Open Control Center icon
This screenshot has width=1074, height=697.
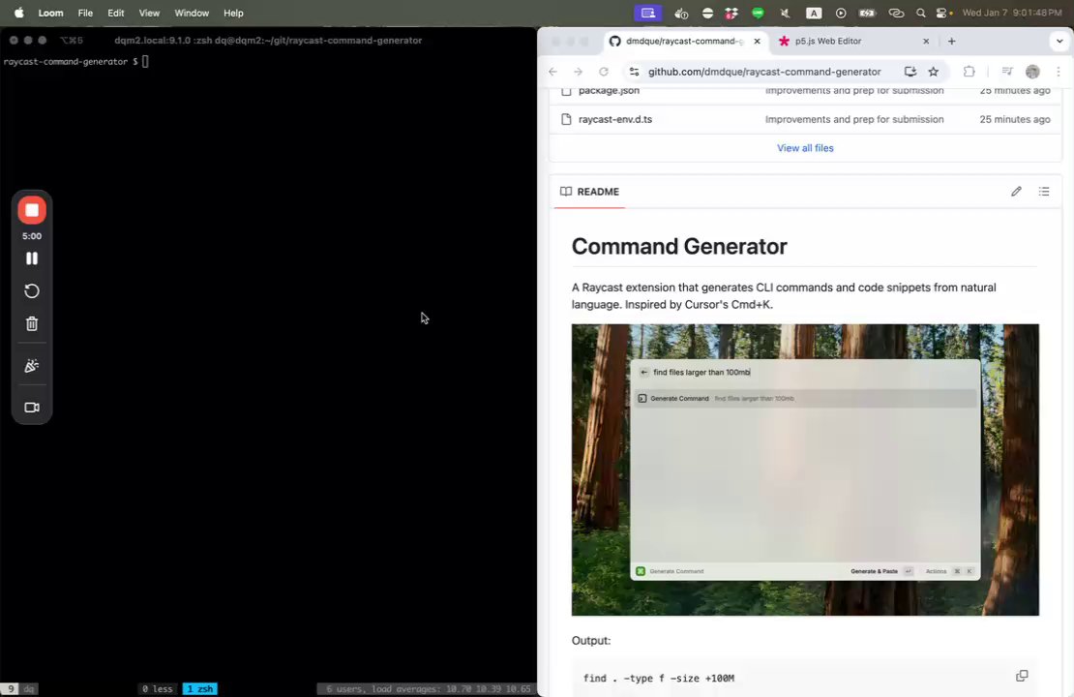[942, 13]
